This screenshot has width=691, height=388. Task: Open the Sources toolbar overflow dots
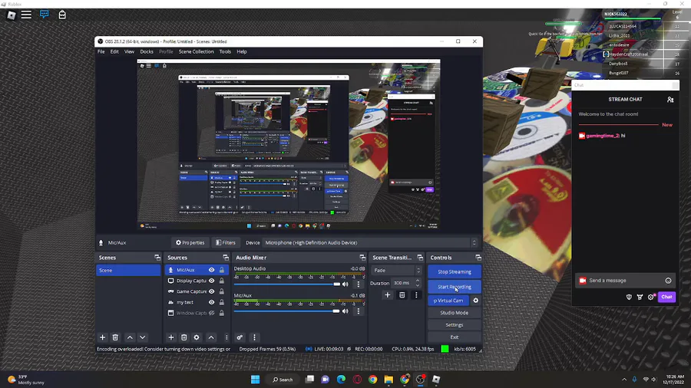(226, 337)
